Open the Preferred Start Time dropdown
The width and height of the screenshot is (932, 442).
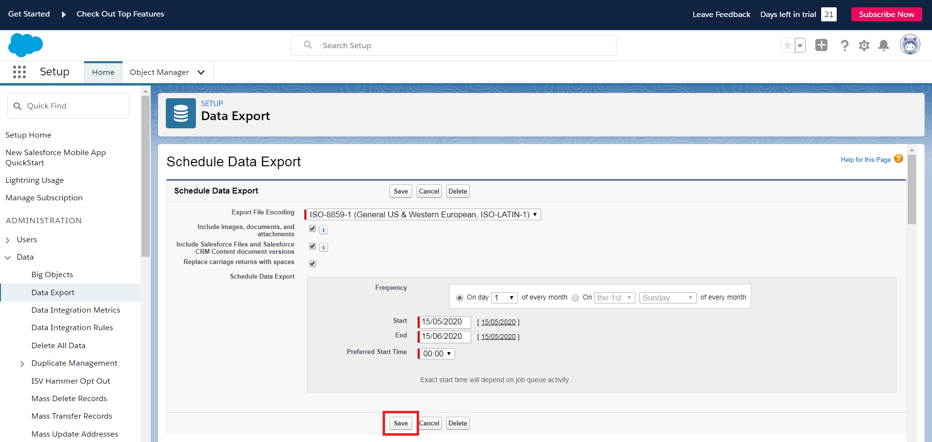pyautogui.click(x=436, y=354)
